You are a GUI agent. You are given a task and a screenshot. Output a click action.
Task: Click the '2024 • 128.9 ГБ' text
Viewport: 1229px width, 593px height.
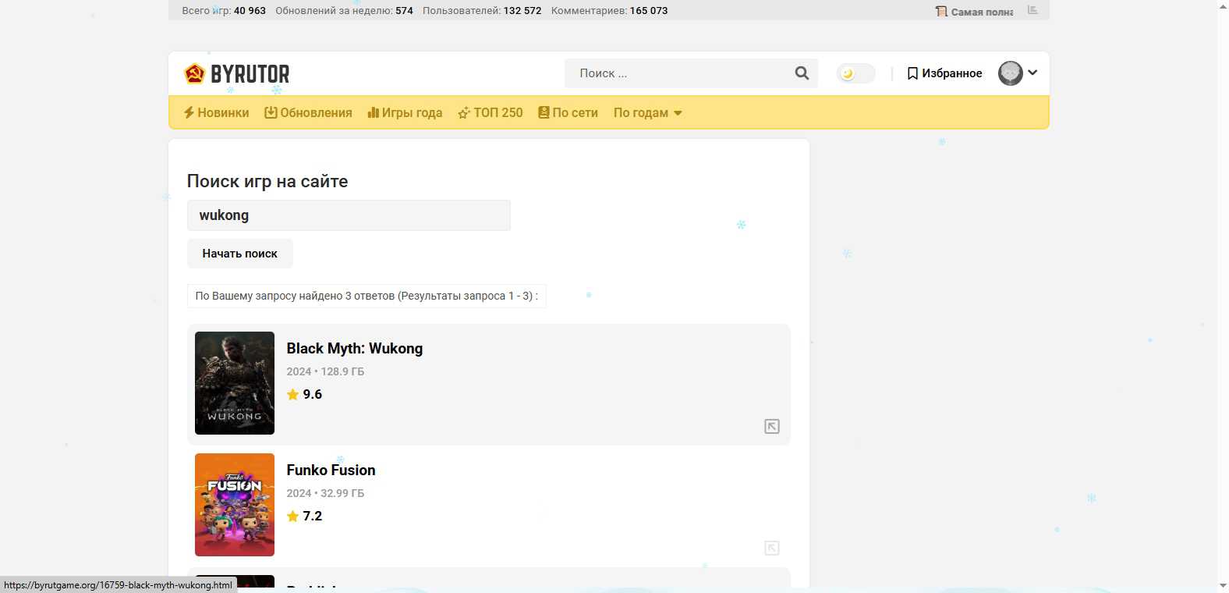(x=325, y=371)
